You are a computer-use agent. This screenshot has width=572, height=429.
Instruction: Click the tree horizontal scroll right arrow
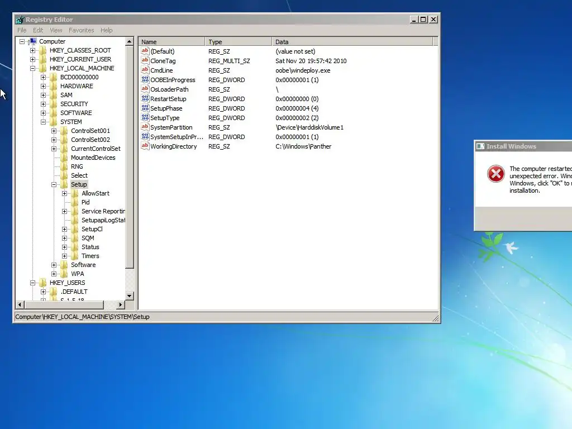coord(121,304)
